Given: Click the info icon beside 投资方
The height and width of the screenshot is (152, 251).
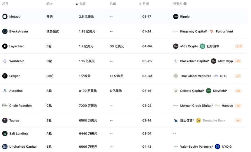Looking at the screenshot, I should (185, 4).
